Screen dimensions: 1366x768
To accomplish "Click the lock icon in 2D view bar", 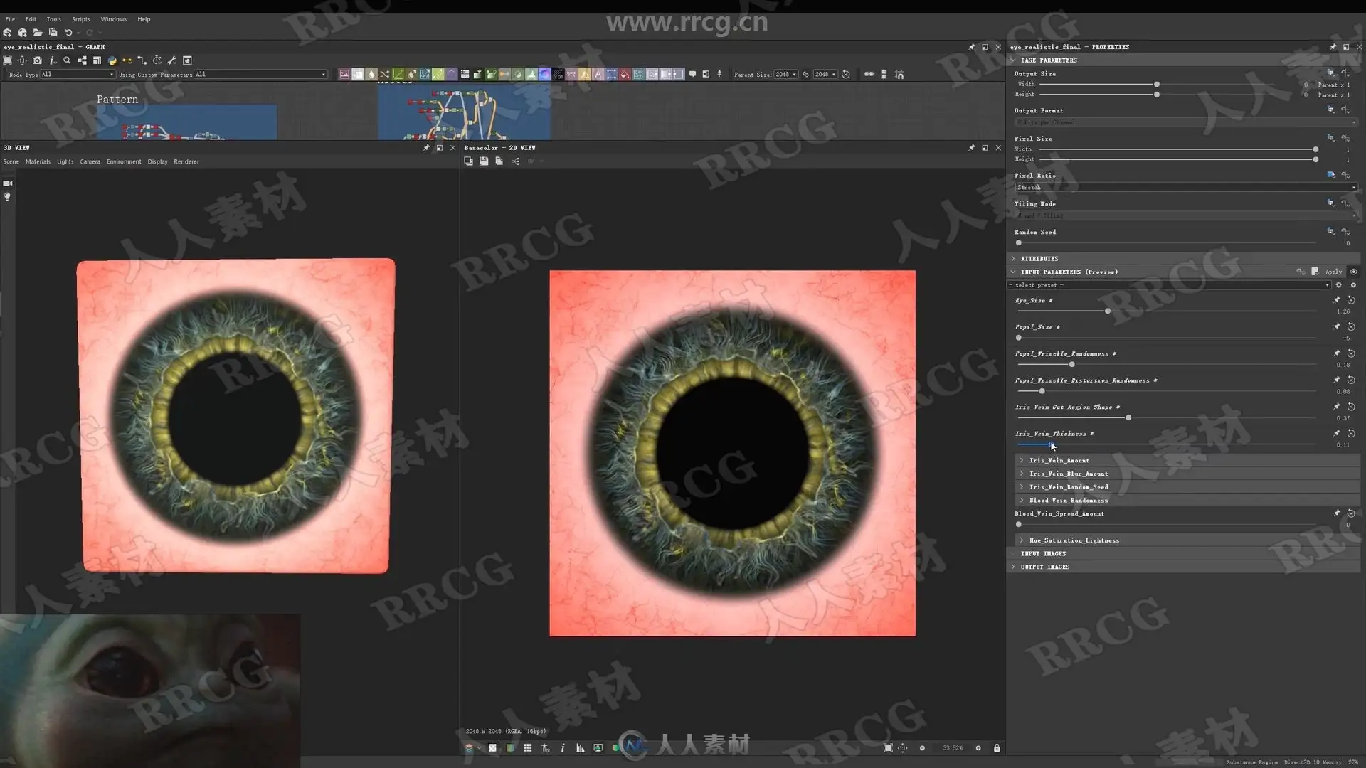I will pos(997,748).
